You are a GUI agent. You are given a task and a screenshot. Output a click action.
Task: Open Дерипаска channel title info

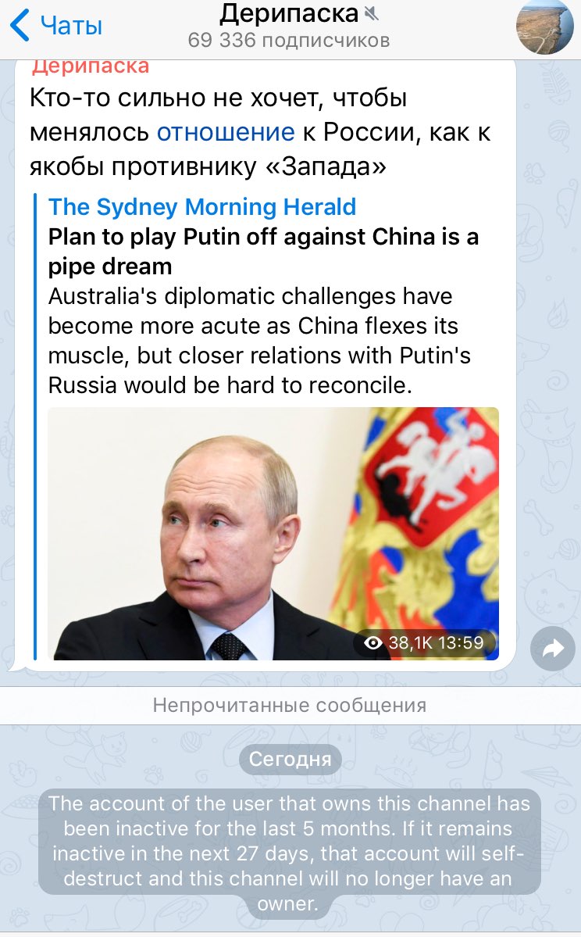(x=289, y=14)
